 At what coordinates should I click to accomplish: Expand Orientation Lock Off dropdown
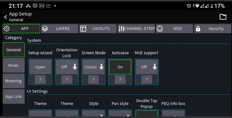tap(67, 67)
